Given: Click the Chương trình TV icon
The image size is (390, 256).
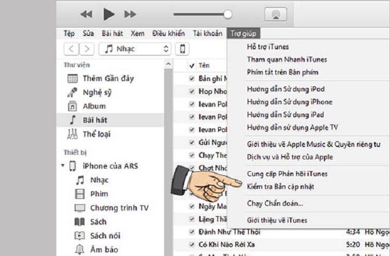Looking at the screenshot, I should (x=80, y=208).
